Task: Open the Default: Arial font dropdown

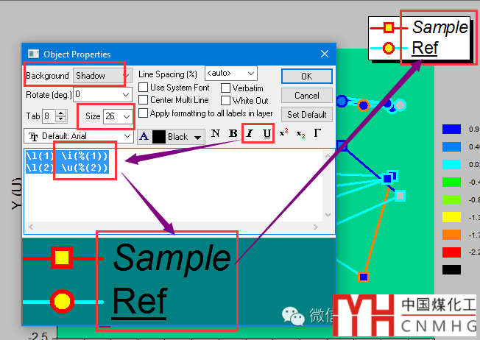Action: [127, 137]
